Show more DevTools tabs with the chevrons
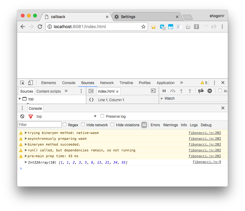245x211 pixels. point(181,83)
